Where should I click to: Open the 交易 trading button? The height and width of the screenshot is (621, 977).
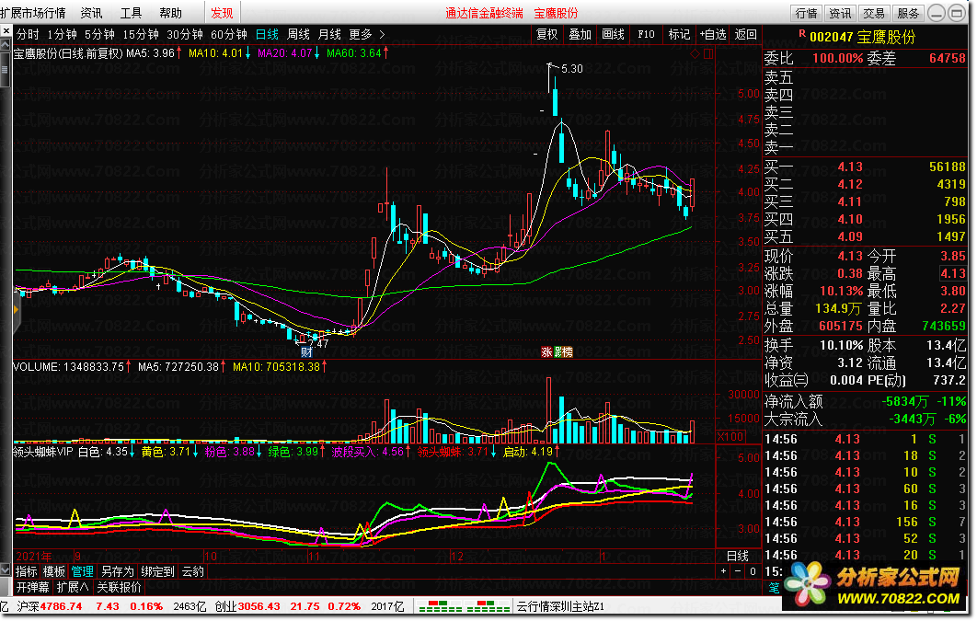pos(874,13)
